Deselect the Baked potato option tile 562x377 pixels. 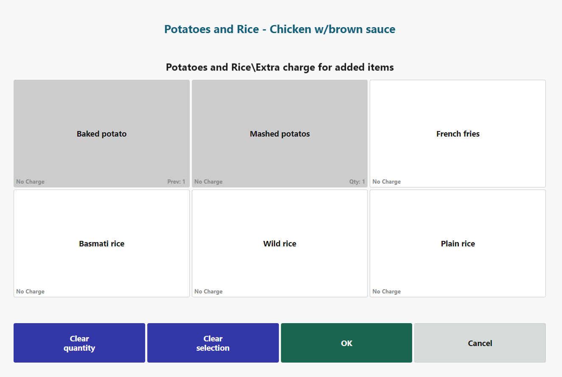tap(101, 134)
